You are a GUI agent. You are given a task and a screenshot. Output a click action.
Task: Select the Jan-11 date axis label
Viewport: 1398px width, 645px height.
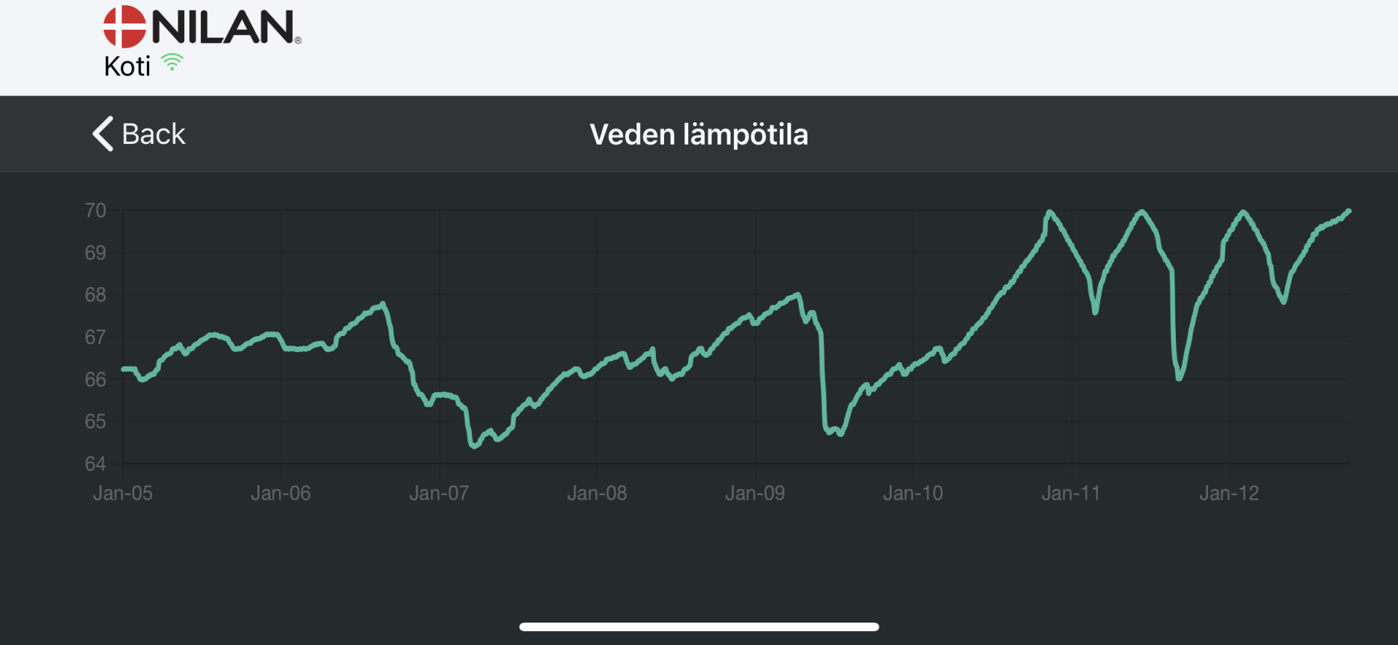[1071, 494]
